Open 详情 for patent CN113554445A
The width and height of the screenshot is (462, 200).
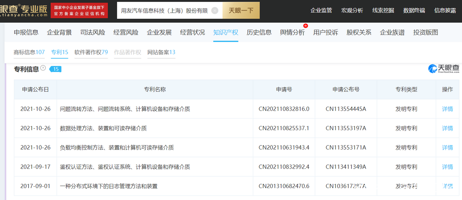pos(447,109)
